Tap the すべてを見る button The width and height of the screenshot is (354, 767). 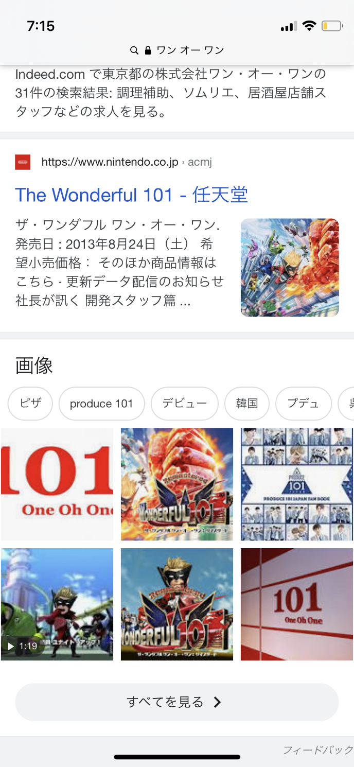(x=177, y=702)
